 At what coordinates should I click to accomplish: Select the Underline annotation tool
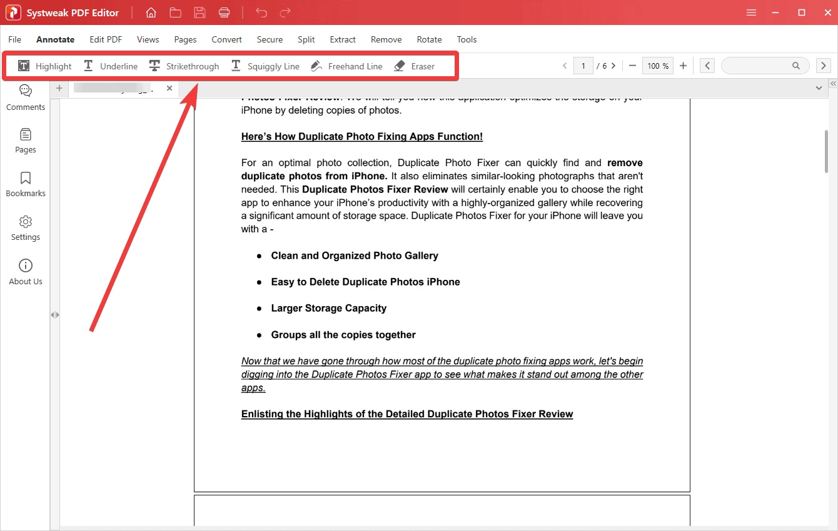click(x=110, y=66)
